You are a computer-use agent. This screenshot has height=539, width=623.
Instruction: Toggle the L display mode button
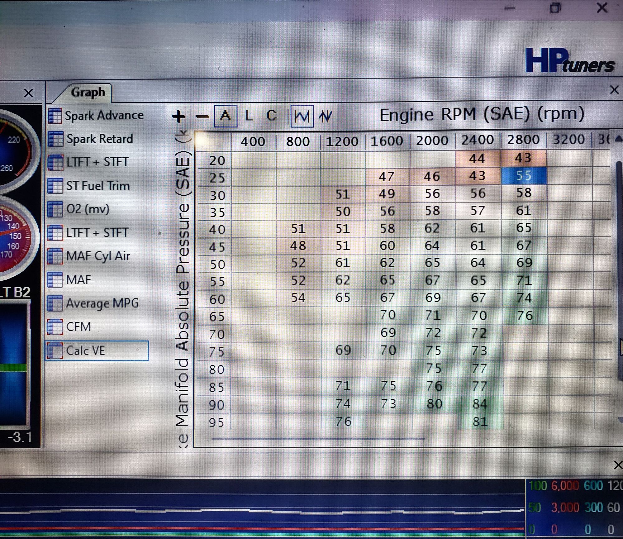[249, 116]
